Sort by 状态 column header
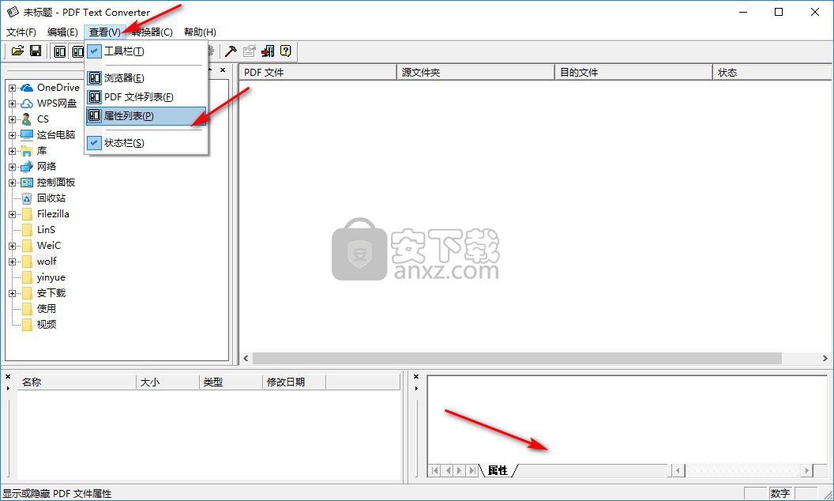834x501 pixels. point(772,73)
